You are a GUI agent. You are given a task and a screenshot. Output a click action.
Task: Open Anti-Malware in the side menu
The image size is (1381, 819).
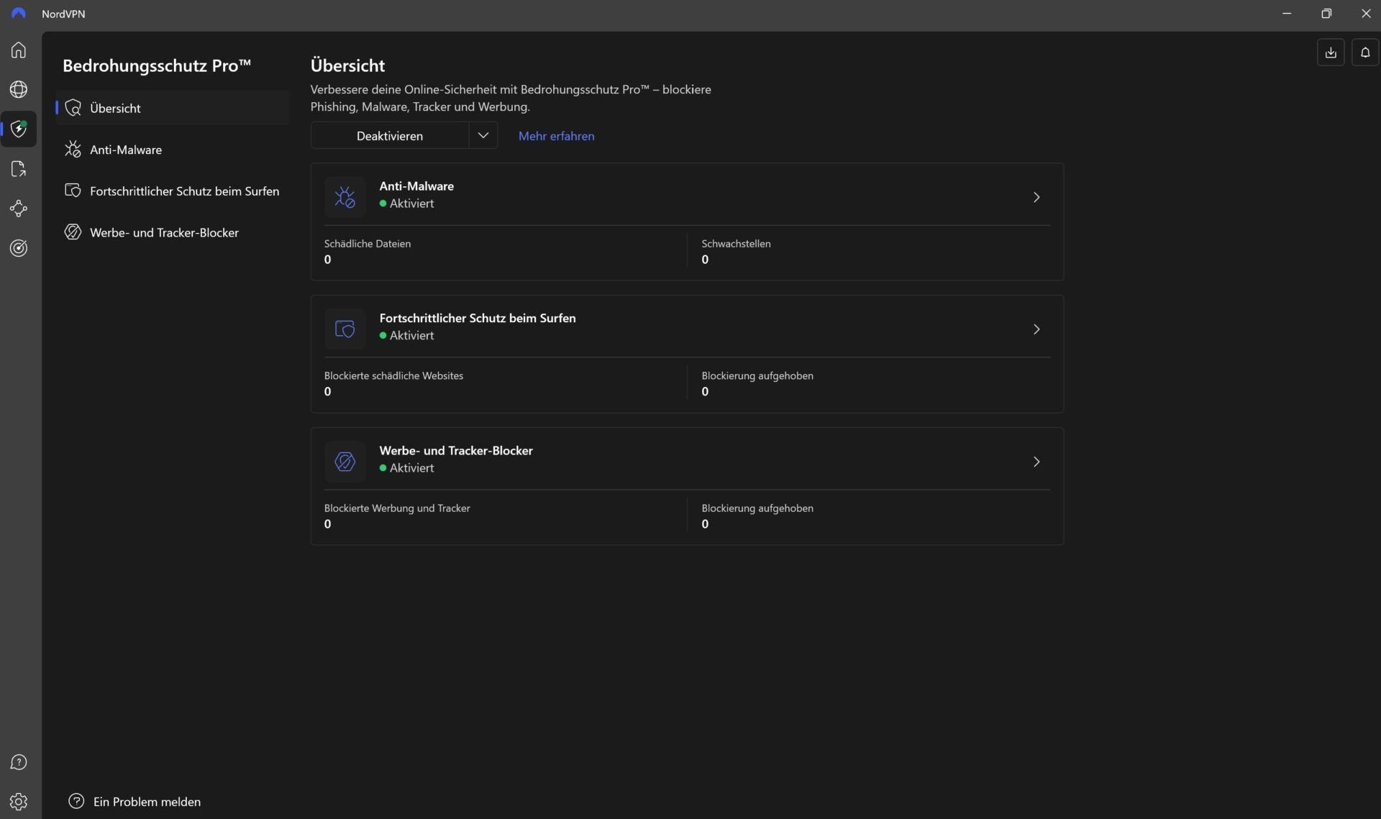[173, 150]
